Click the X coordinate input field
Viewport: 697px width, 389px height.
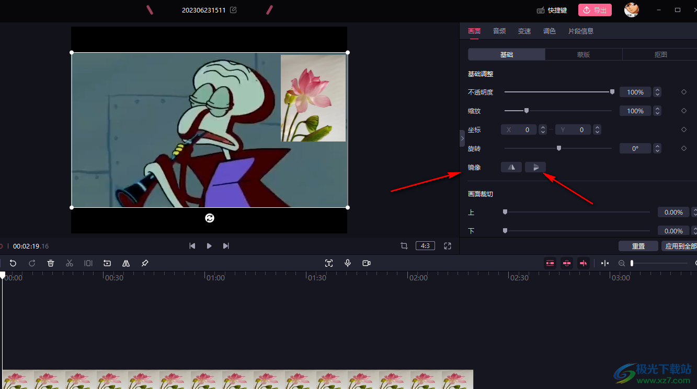click(519, 129)
